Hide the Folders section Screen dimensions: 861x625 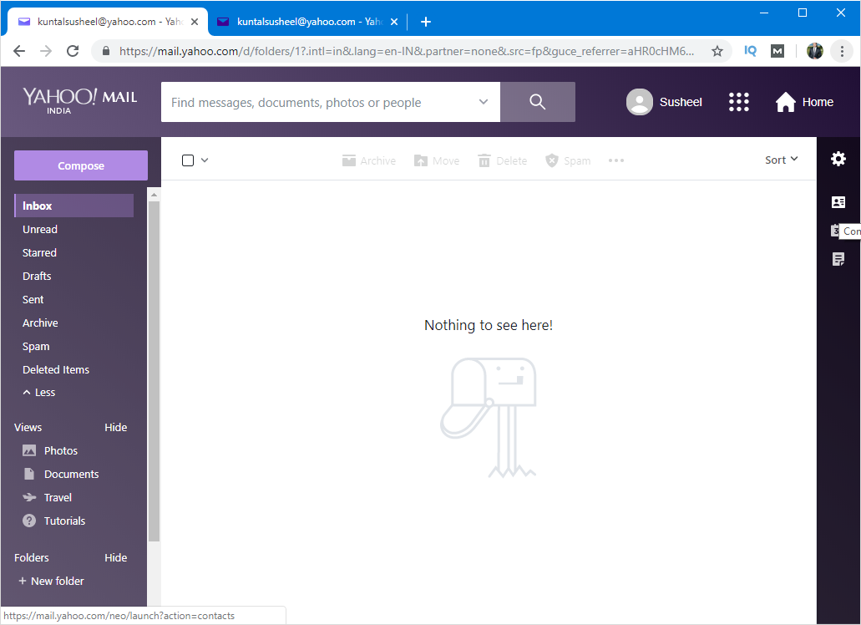click(x=116, y=557)
